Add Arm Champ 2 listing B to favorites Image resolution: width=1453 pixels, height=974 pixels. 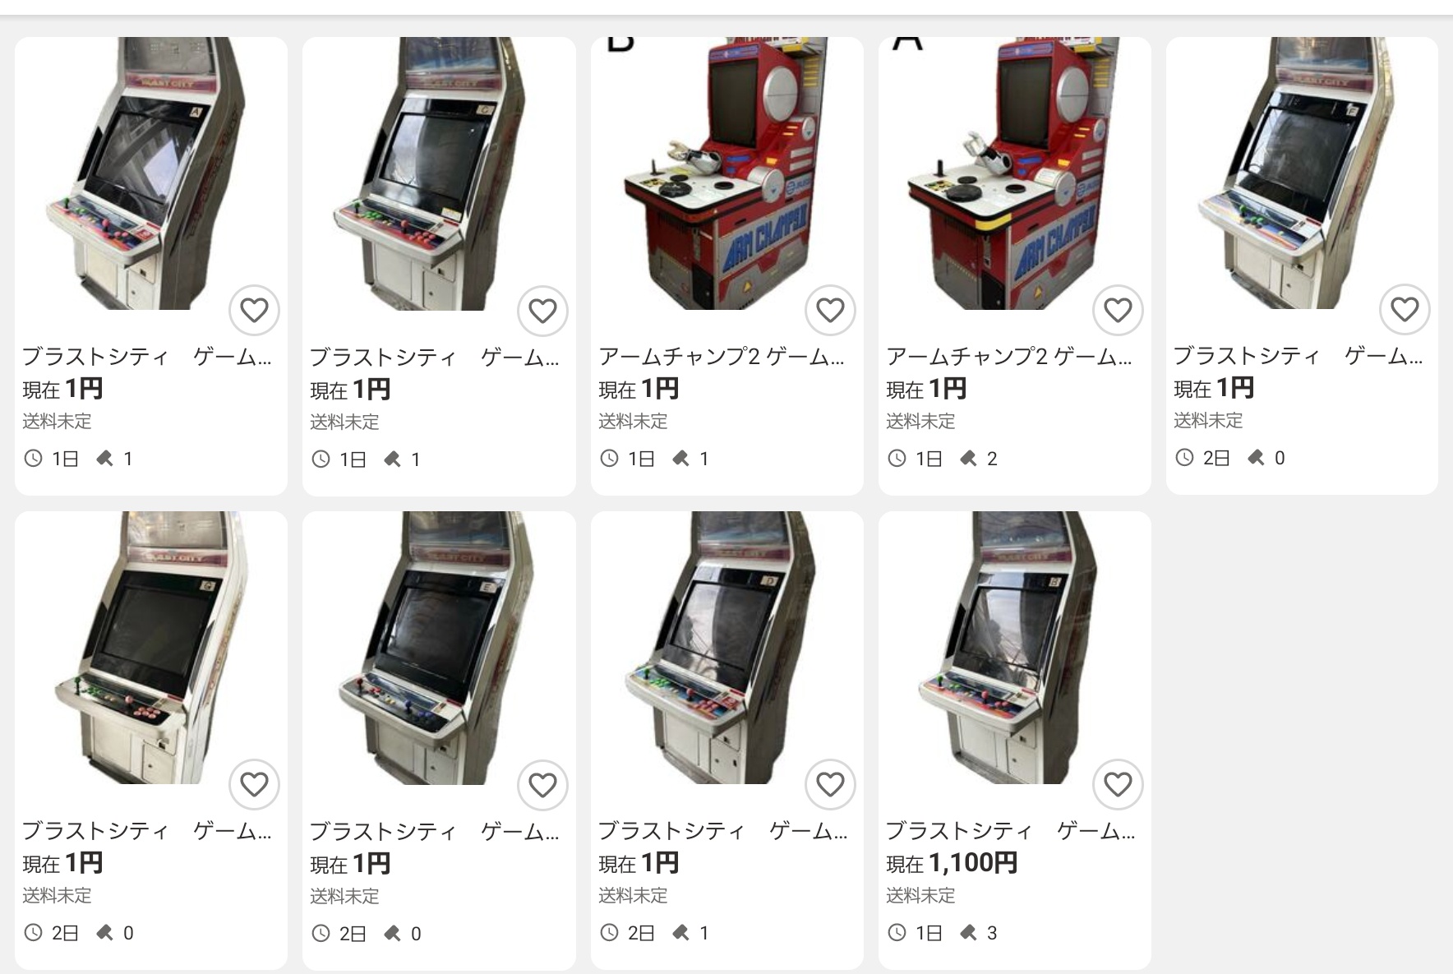830,311
